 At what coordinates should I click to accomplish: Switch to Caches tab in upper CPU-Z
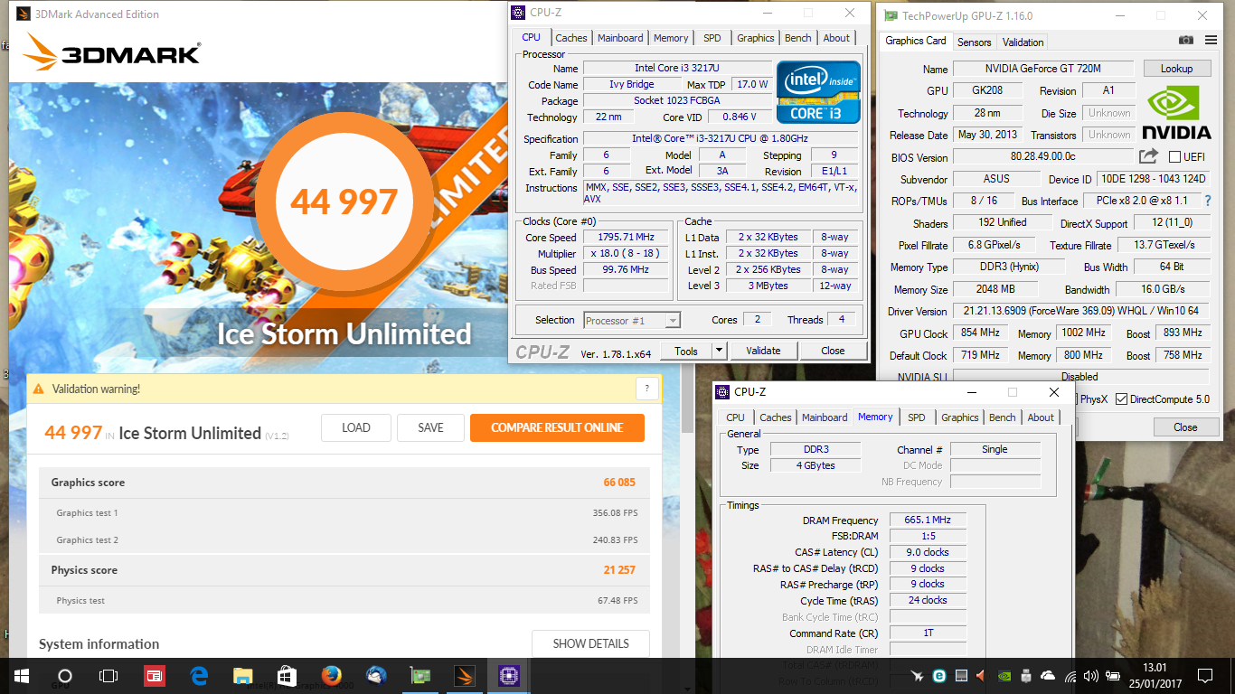pos(571,38)
